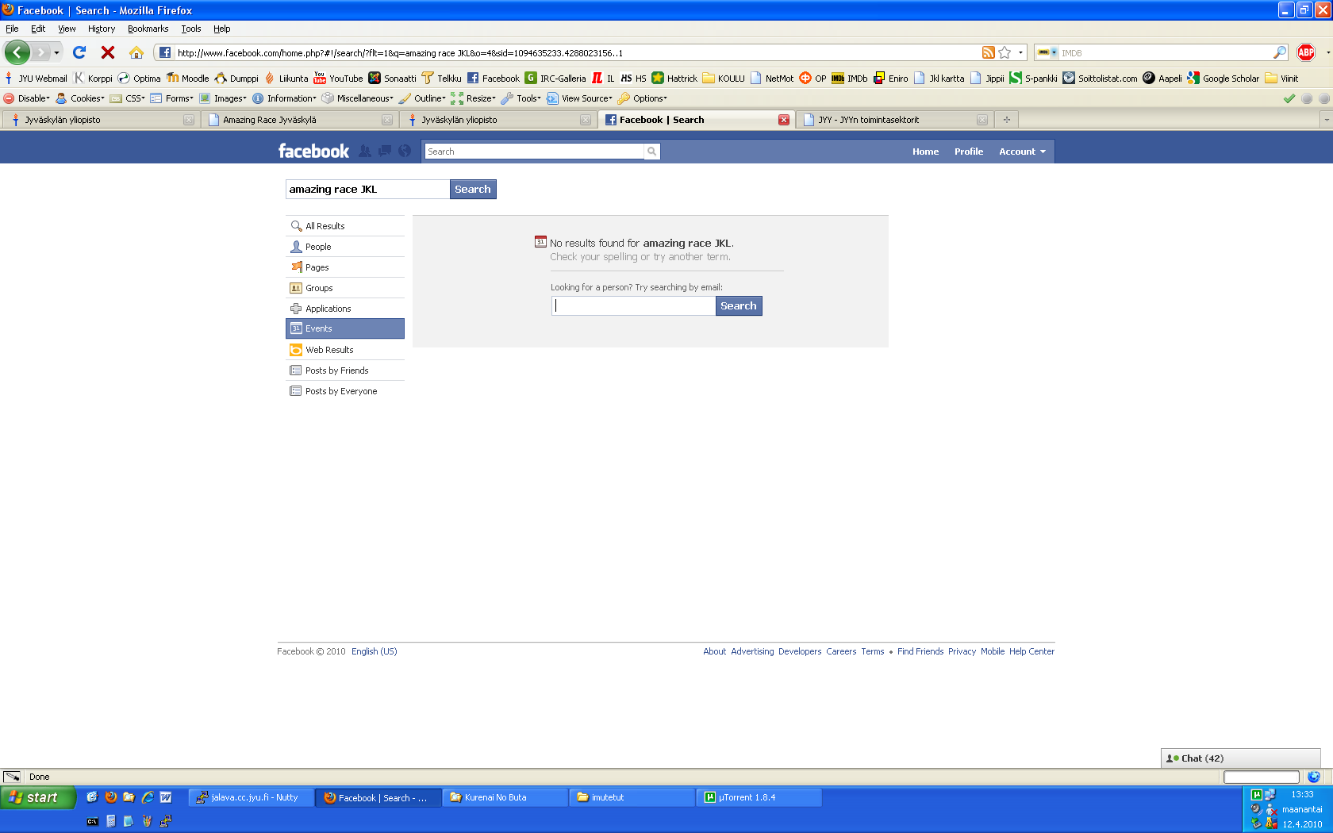Open Facebook messages icon
Screen dimensions: 1333x833
[x=385, y=151]
